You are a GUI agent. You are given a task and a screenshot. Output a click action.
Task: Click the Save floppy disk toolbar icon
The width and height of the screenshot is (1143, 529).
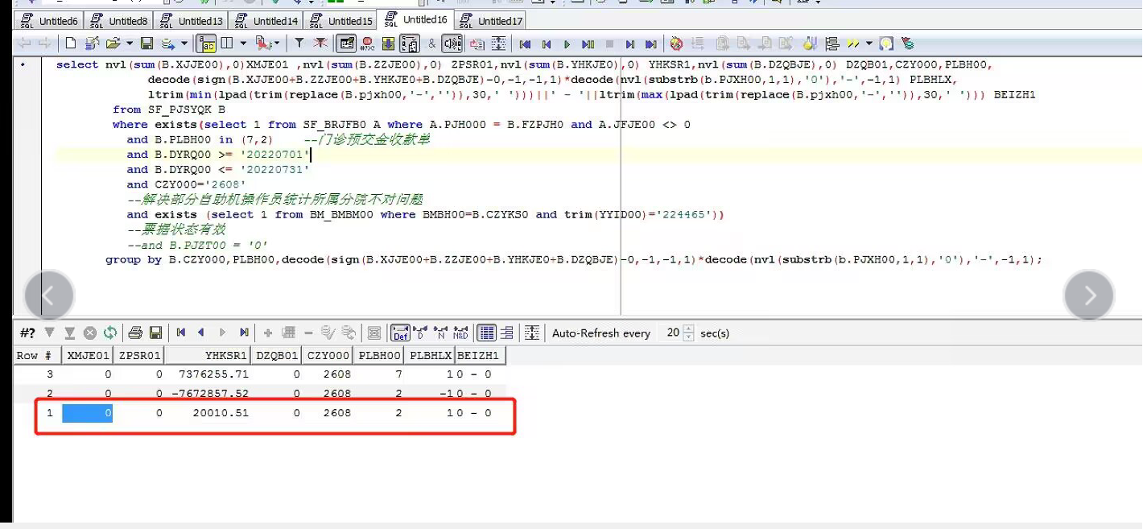[146, 43]
